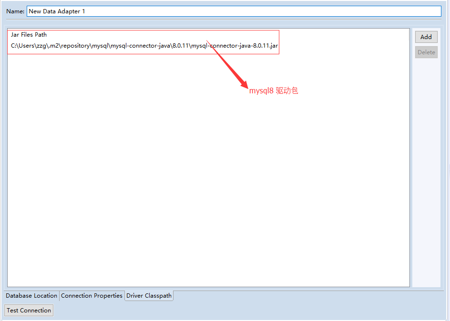
Task: Open the Connection Properties tab
Action: (92, 295)
